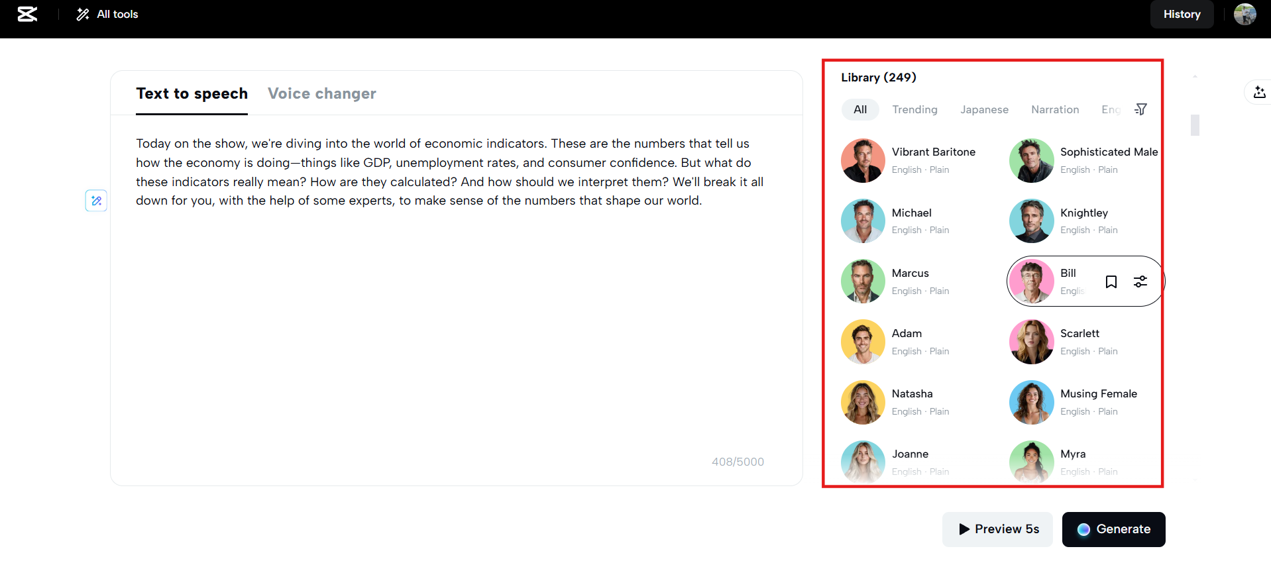
Task: Open Bill voice adjustment settings
Action: (1140, 281)
